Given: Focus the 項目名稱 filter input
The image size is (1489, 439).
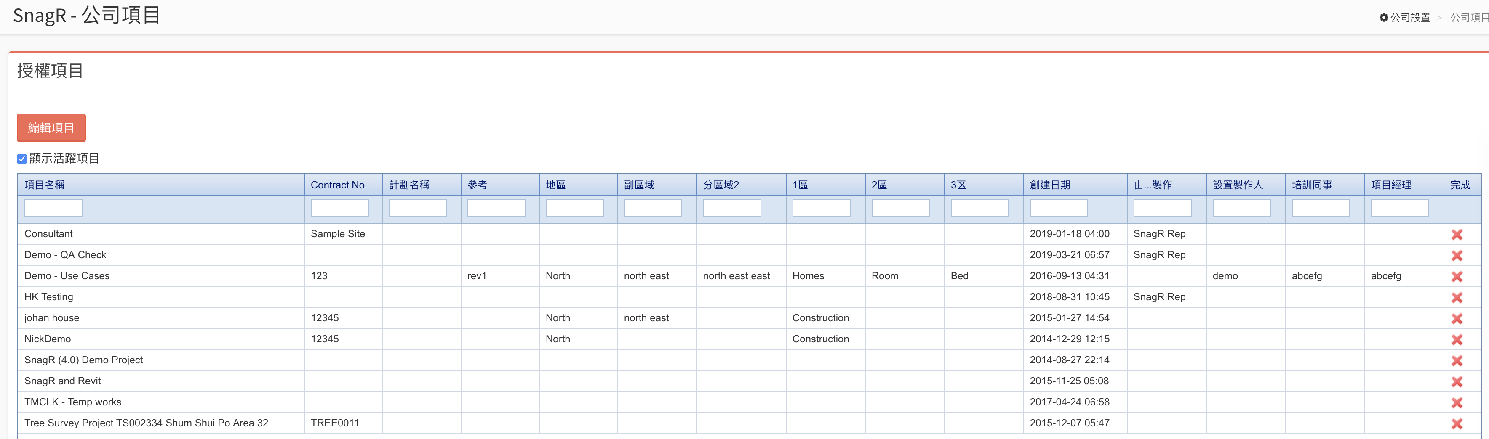Looking at the screenshot, I should (x=53, y=208).
